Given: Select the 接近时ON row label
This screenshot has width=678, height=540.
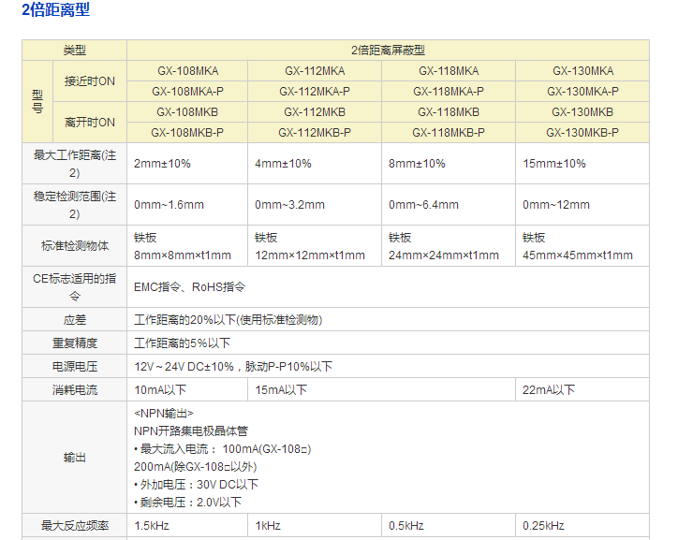Looking at the screenshot, I should click(x=90, y=81).
